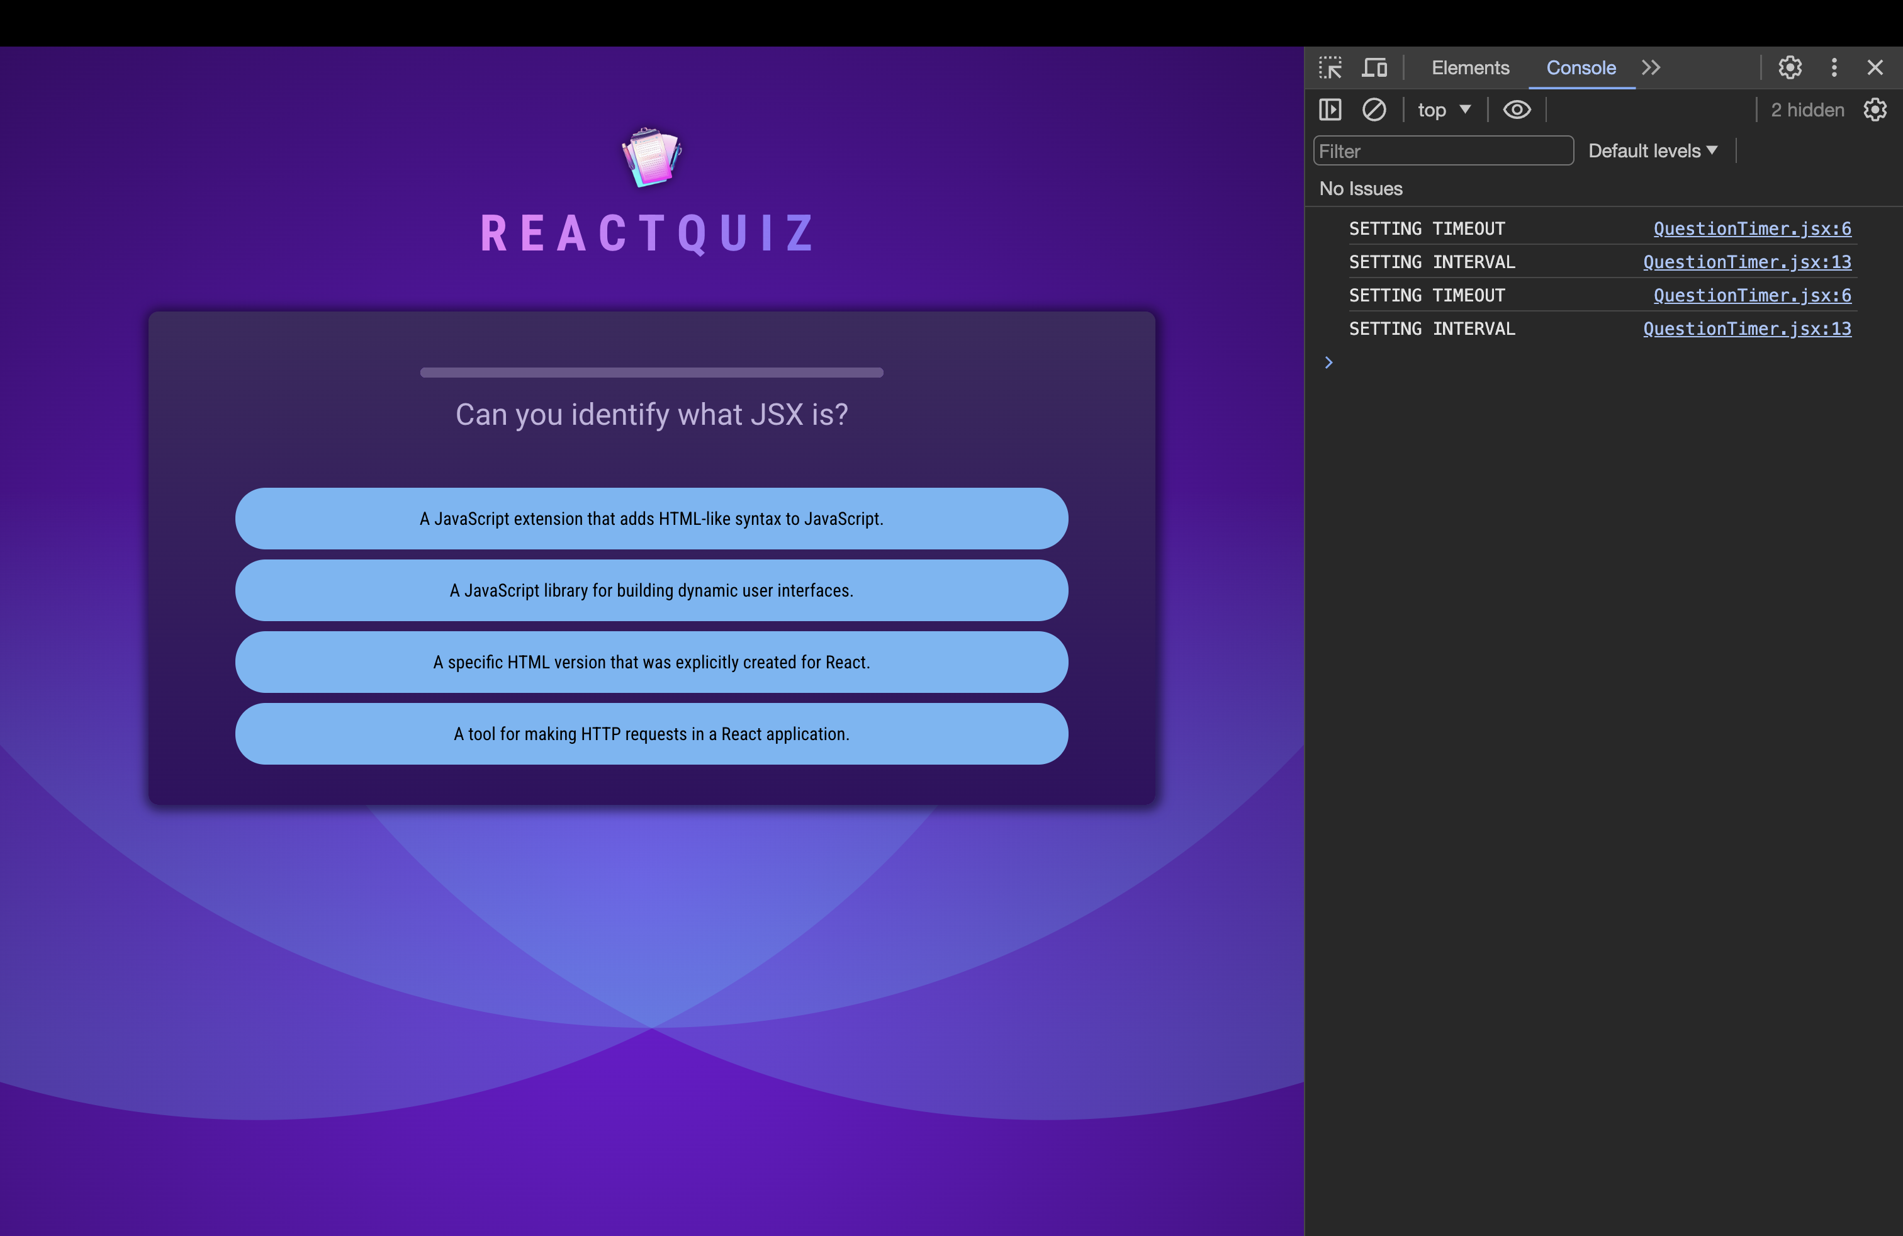
Task: Open the DevTools three-dot menu
Action: [x=1833, y=68]
